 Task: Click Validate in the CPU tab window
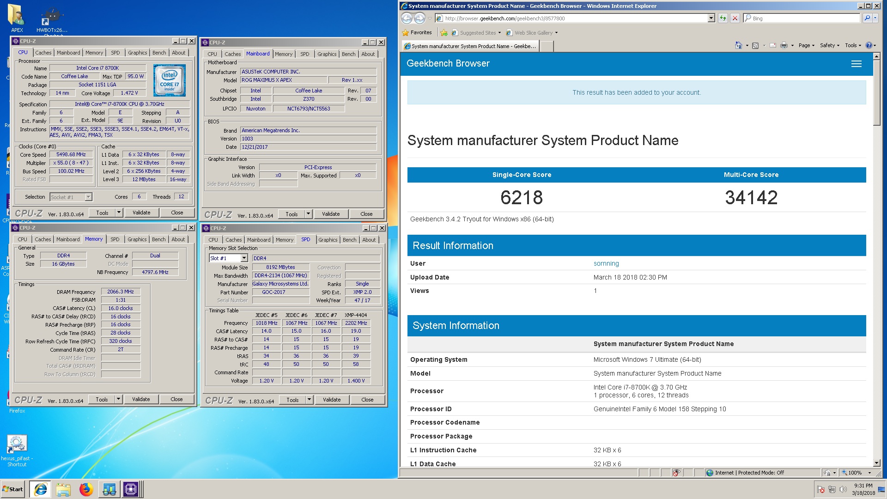pyautogui.click(x=141, y=213)
